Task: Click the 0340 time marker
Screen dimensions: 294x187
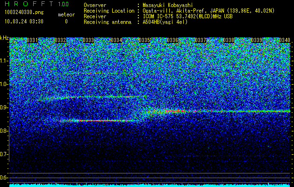Action: 285,40
